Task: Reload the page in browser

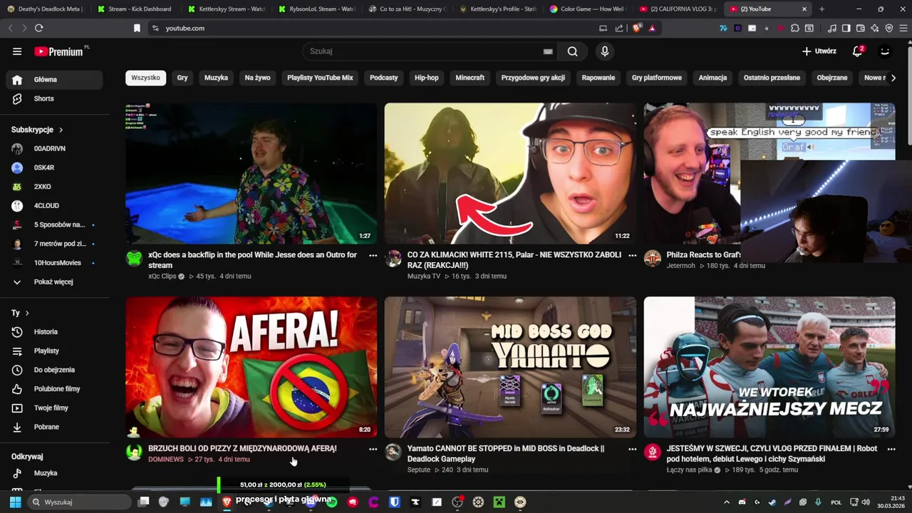Action: tap(38, 28)
